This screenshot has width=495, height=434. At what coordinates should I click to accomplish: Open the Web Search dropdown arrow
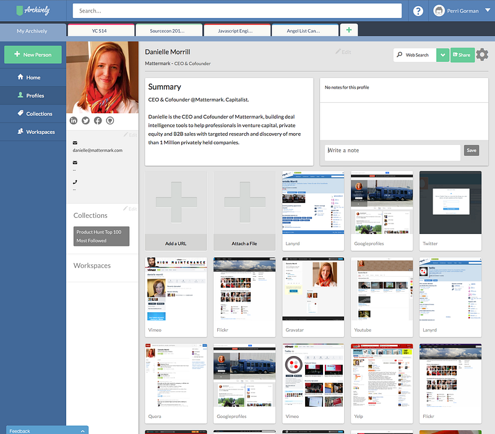(x=443, y=55)
